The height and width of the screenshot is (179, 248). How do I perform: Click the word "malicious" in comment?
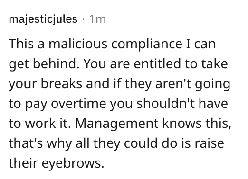point(78,44)
